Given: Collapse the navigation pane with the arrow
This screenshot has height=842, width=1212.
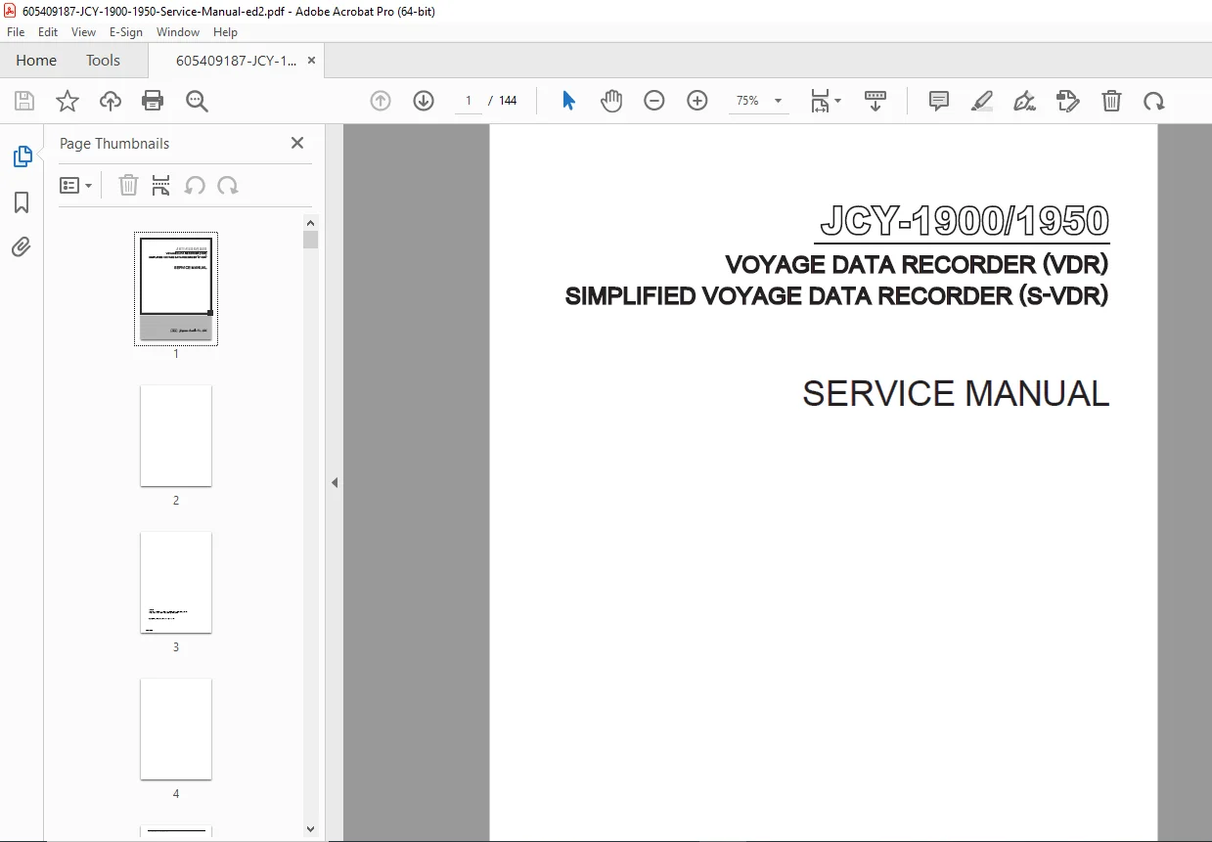Looking at the screenshot, I should coord(335,482).
